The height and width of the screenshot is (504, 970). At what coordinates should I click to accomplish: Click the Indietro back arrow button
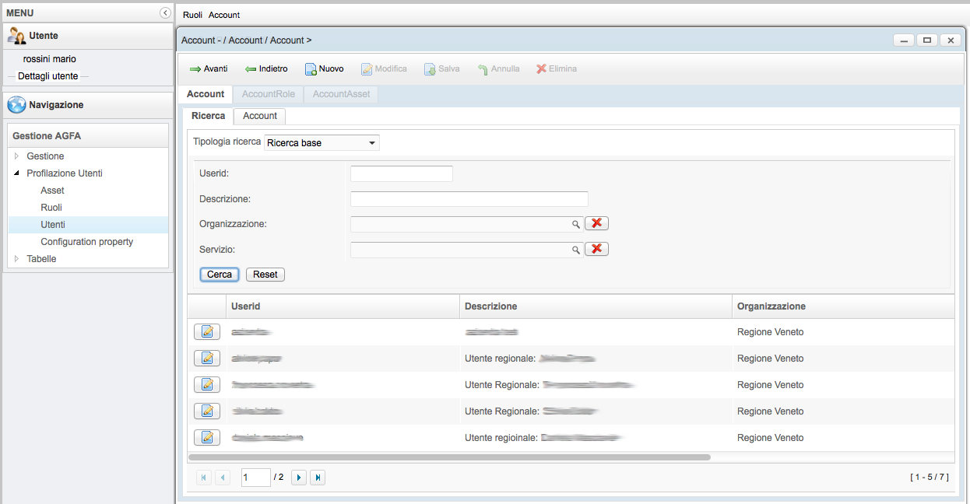coord(266,69)
